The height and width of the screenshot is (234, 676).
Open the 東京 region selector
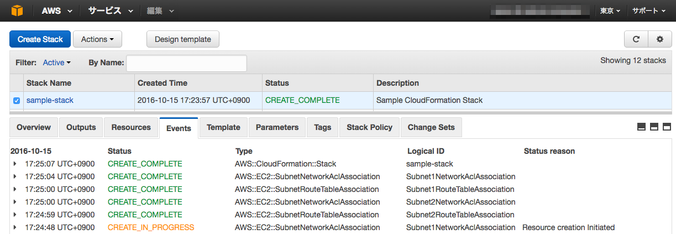click(x=610, y=11)
